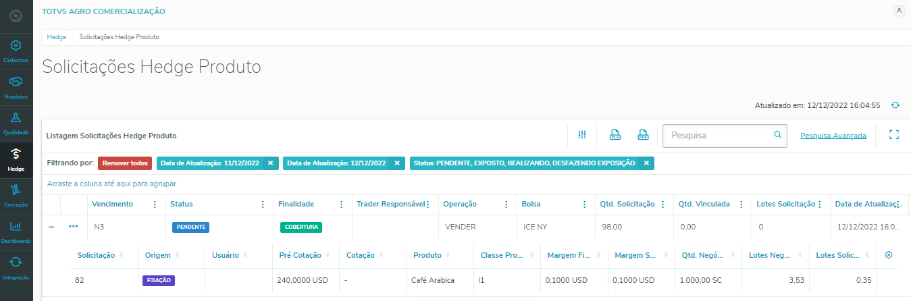The width and height of the screenshot is (911, 301).
Task: Open Negócios in the sidebar
Action: pos(16,88)
